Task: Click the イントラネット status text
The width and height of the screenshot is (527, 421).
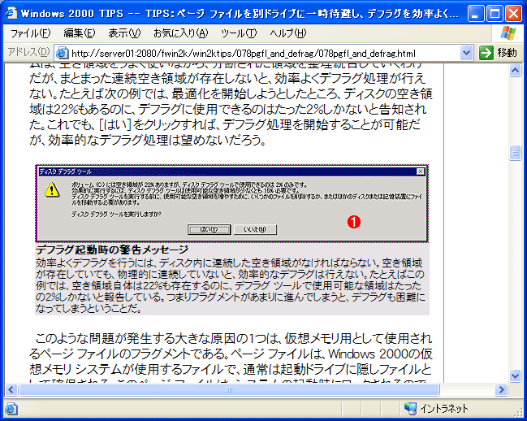Action: pos(444,409)
